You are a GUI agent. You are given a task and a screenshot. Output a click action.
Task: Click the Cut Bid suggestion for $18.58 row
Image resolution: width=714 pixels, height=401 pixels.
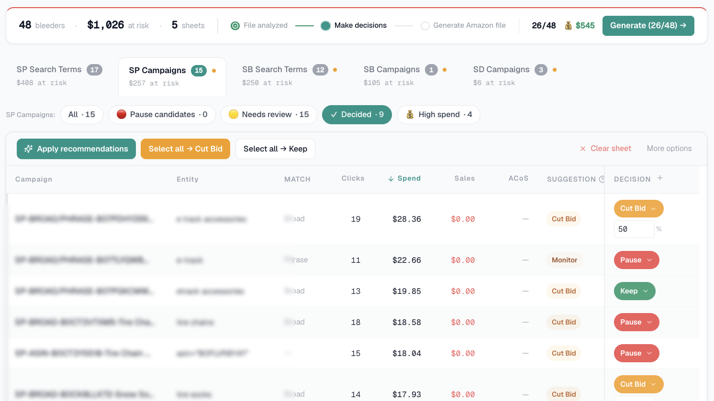point(564,322)
